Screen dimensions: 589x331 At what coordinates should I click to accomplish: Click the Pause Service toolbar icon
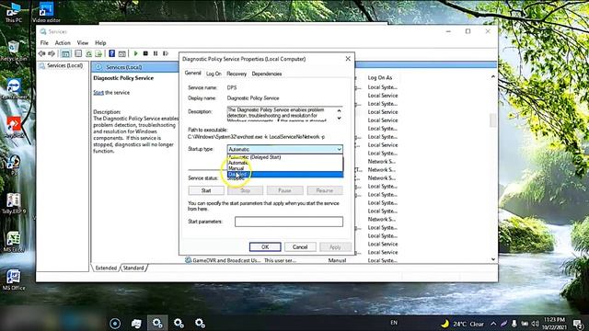156,53
